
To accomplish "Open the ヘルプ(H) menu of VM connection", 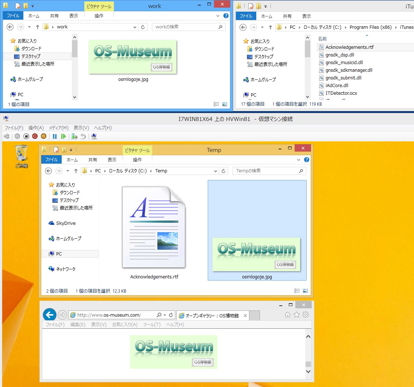I will pos(103,128).
